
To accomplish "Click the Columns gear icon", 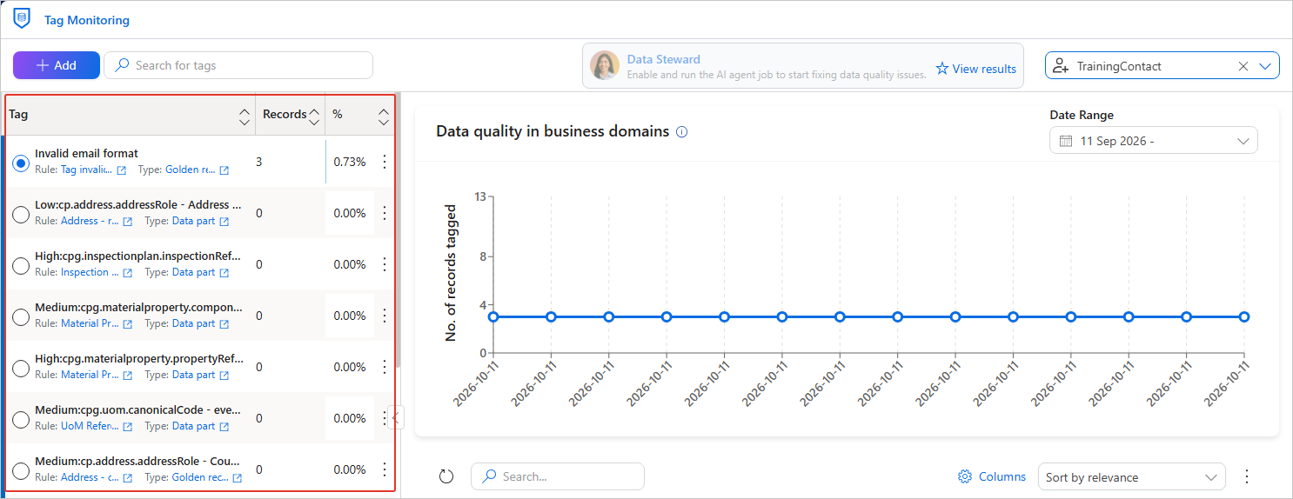I will click(964, 476).
